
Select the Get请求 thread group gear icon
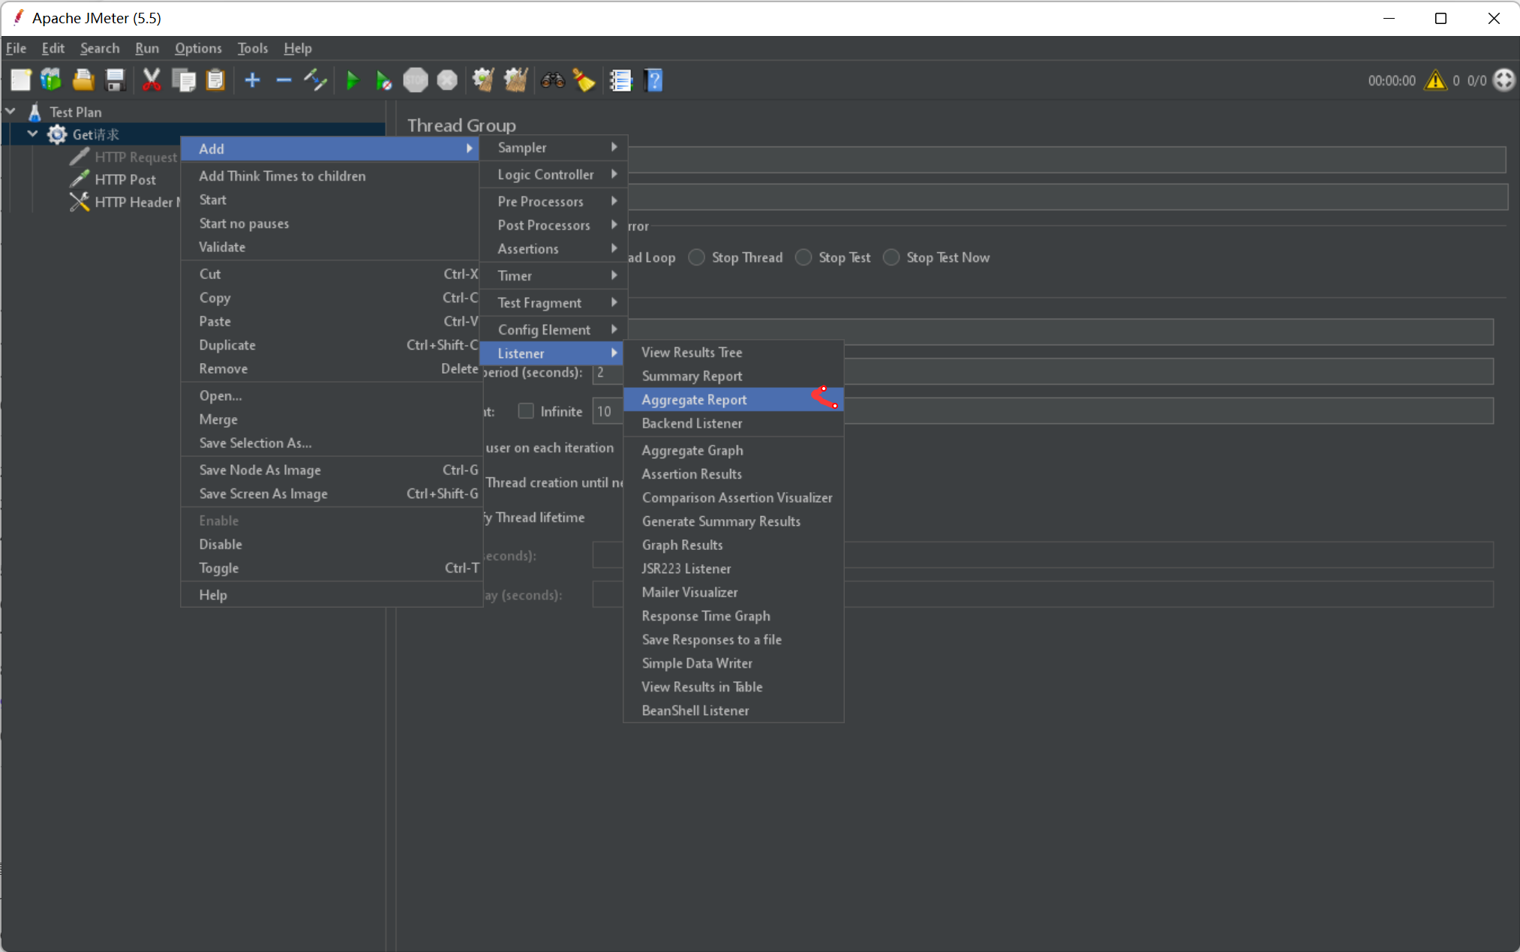(x=57, y=134)
